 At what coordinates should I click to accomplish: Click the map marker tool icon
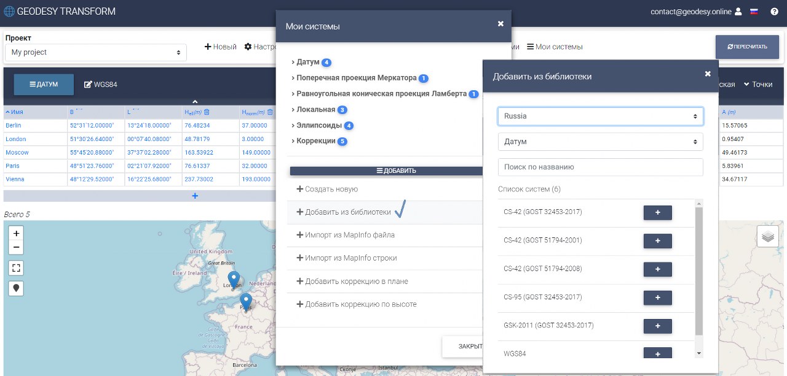(x=16, y=288)
